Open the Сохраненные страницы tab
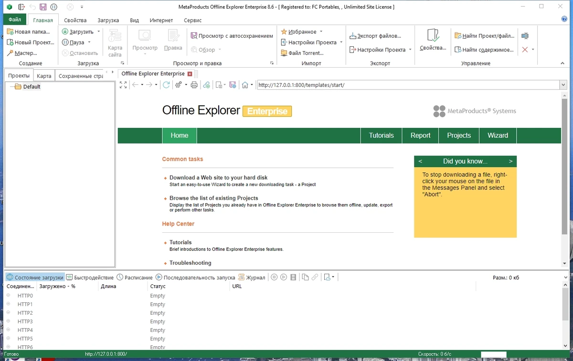The width and height of the screenshot is (573, 361). [x=81, y=76]
